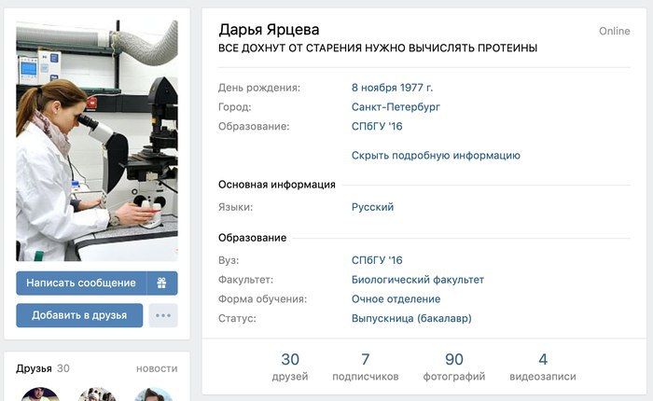Open the city link Санкт-Петербург

click(x=396, y=107)
